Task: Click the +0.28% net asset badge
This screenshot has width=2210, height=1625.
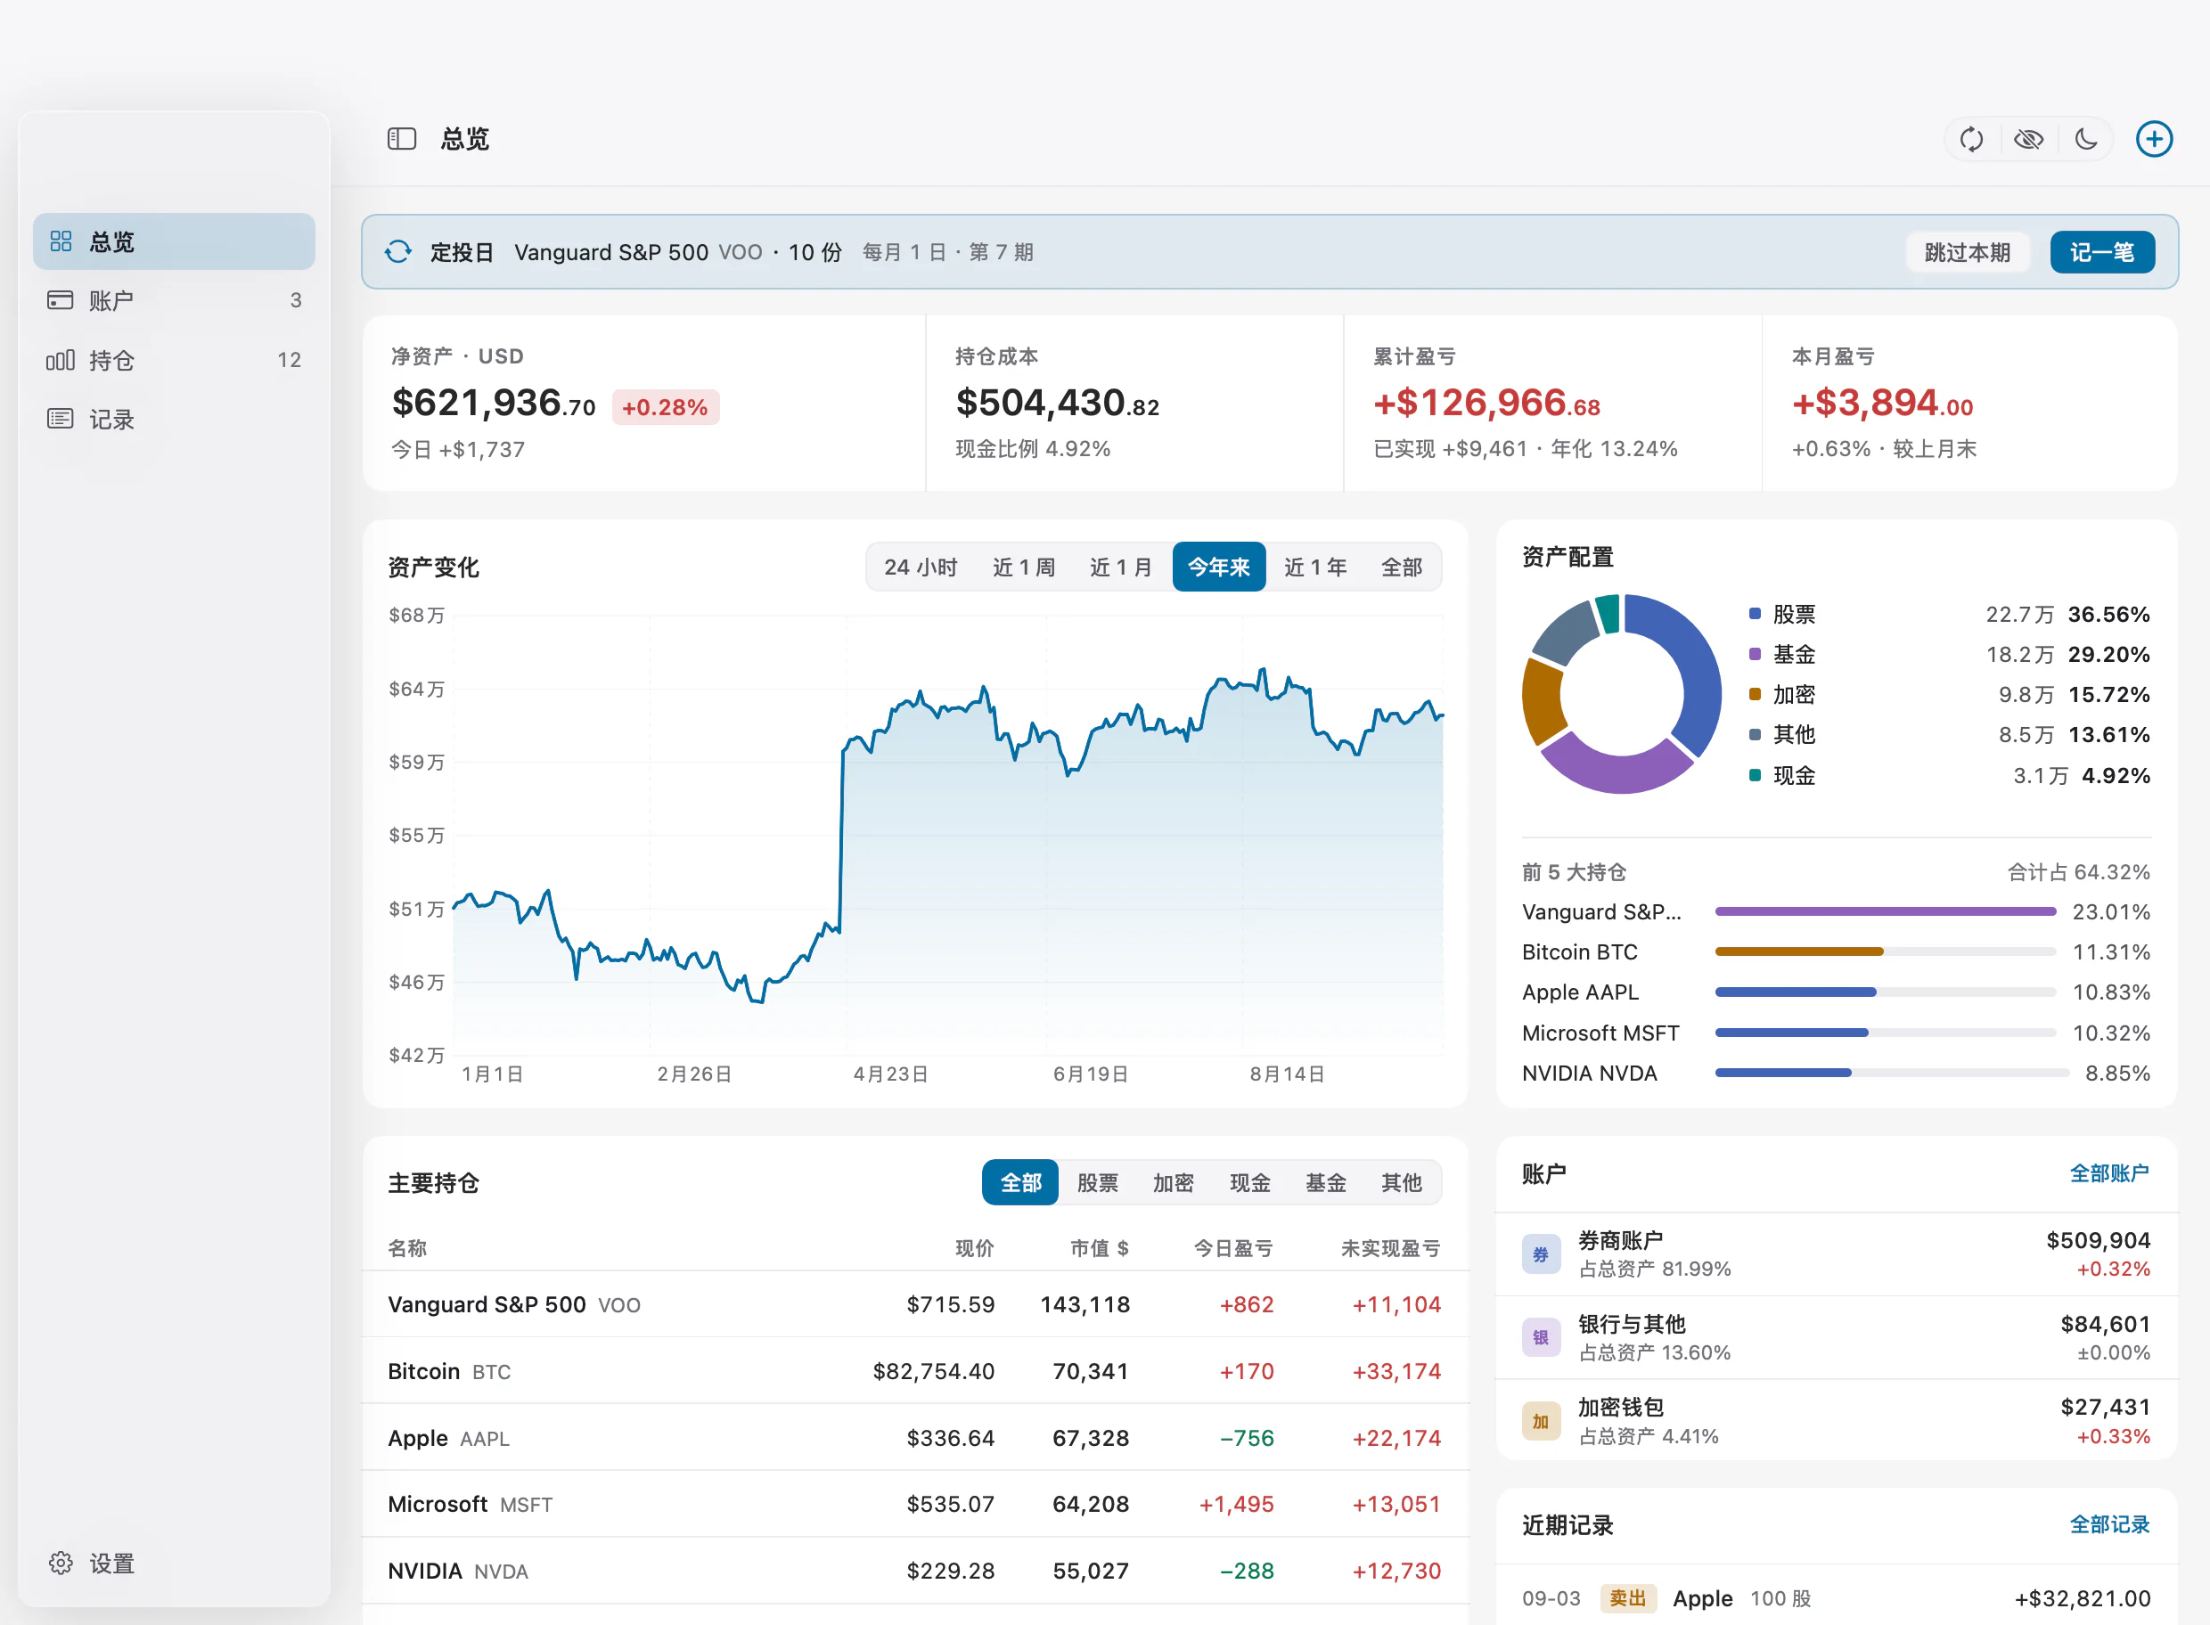Action: pos(665,407)
